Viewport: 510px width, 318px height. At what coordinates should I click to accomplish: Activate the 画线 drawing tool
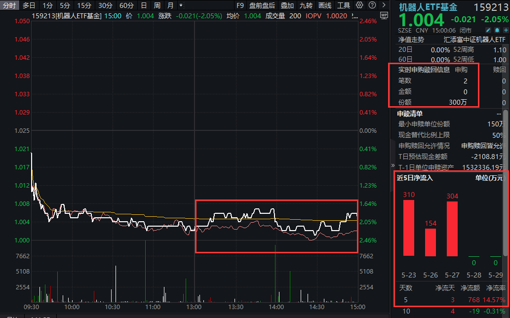(x=326, y=5)
